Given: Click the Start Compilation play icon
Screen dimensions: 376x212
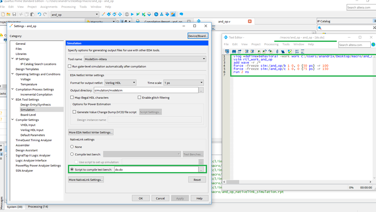Looking at the screenshot, I should (x=132, y=14).
